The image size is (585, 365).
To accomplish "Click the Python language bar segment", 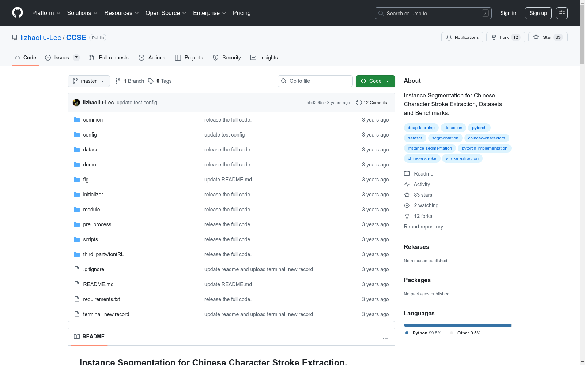I will point(457,325).
